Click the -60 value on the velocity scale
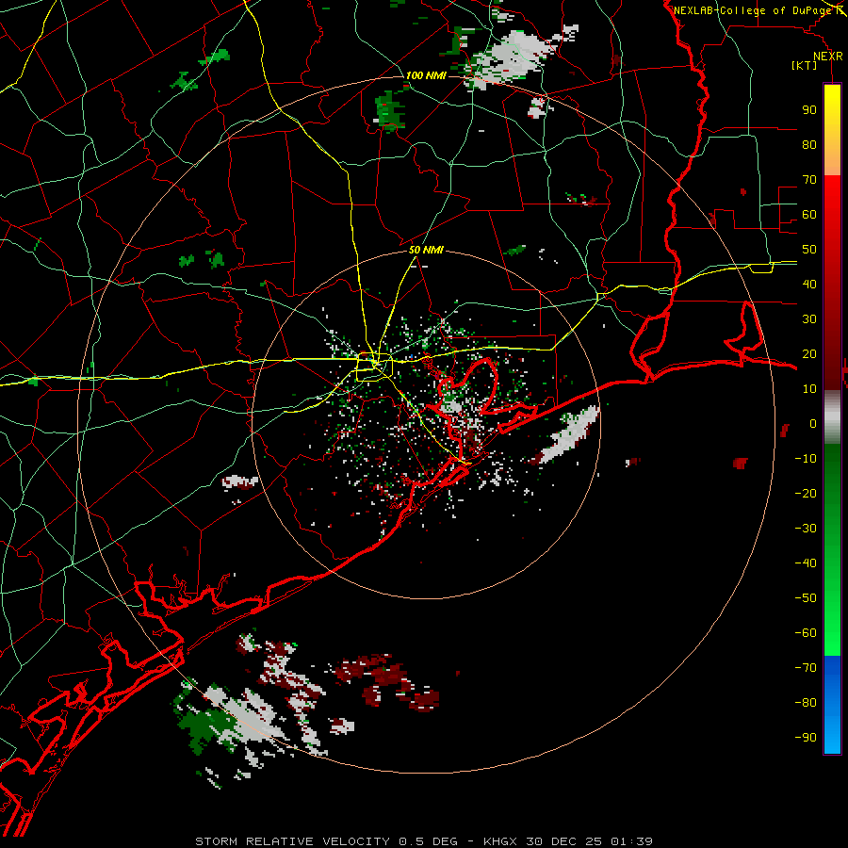Viewport: 848px width, 848px height. point(806,633)
